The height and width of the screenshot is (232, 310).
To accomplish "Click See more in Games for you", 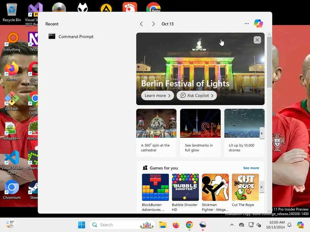I will tap(251, 168).
